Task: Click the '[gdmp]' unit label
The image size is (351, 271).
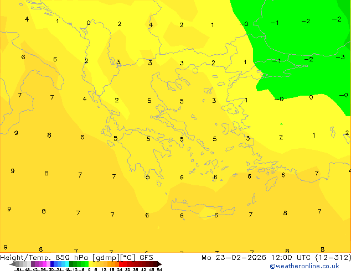Action: coord(106,258)
